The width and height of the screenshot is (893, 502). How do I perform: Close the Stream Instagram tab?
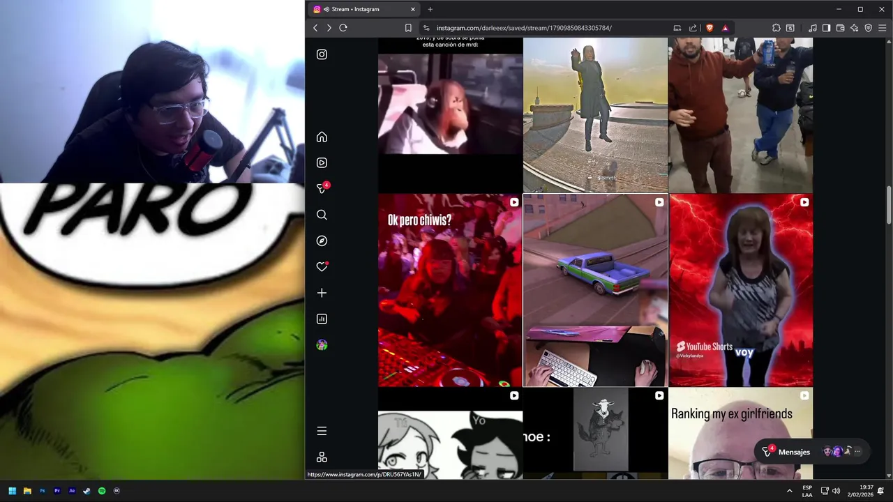tap(412, 9)
